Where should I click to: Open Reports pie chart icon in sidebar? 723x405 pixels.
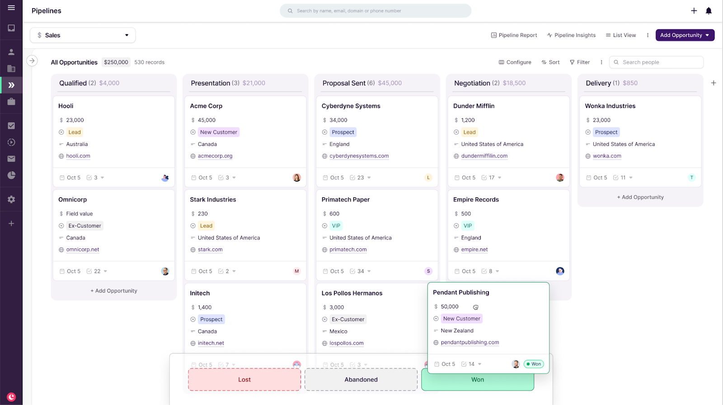(x=11, y=175)
